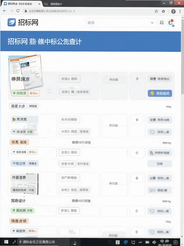Open the Windows Start menu
This screenshot has height=246, width=184.
6,242
